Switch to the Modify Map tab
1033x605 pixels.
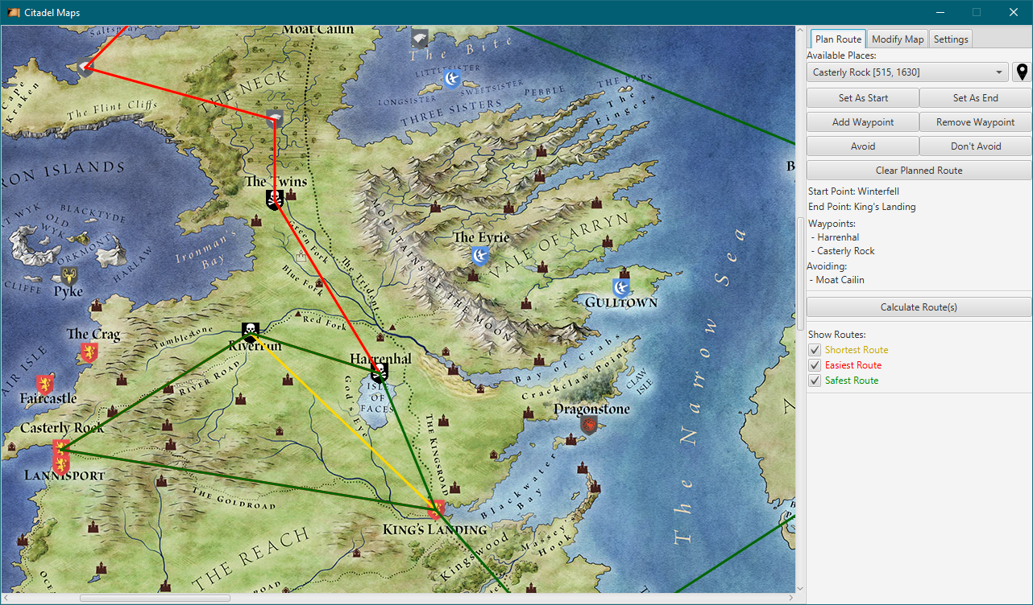898,39
